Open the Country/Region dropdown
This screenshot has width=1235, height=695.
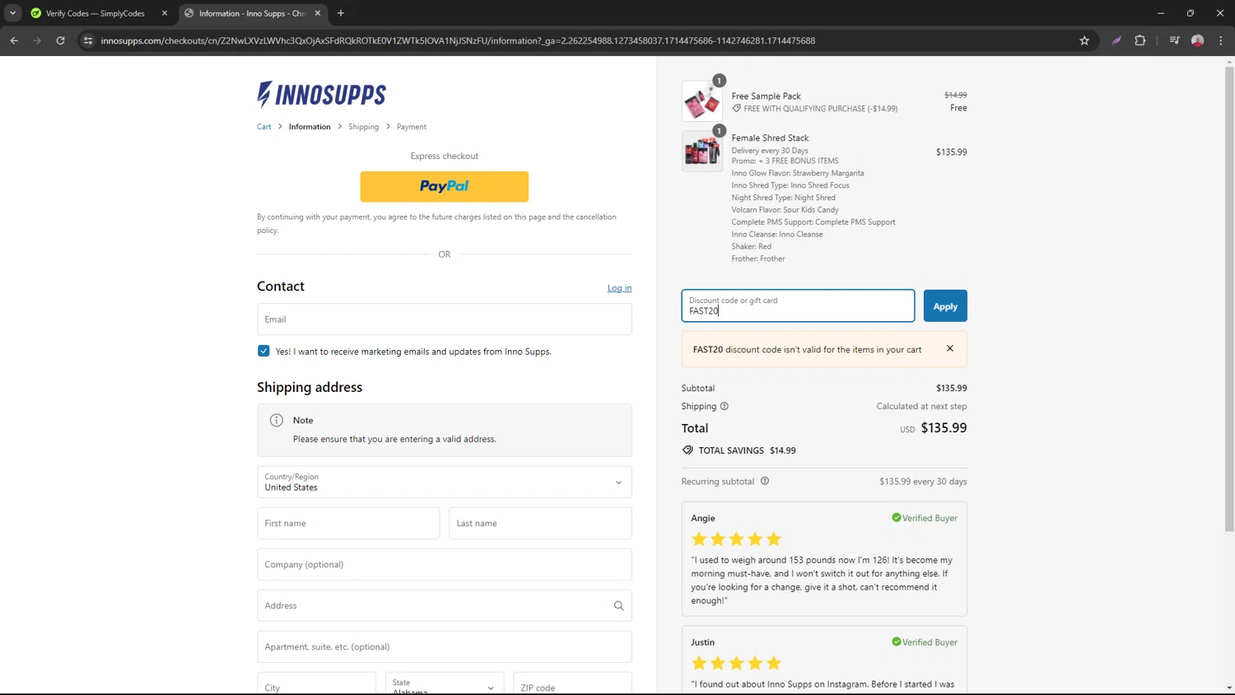coord(444,482)
